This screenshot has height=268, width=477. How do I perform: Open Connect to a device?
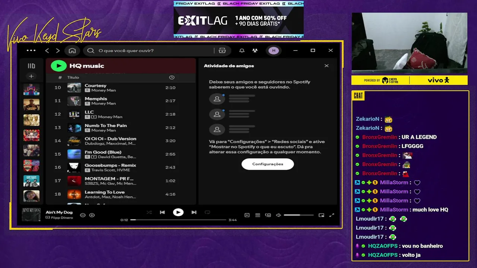268,215
